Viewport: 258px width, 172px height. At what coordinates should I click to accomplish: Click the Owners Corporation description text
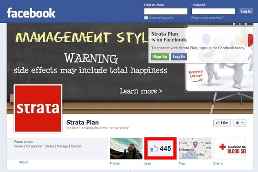tap(48, 146)
